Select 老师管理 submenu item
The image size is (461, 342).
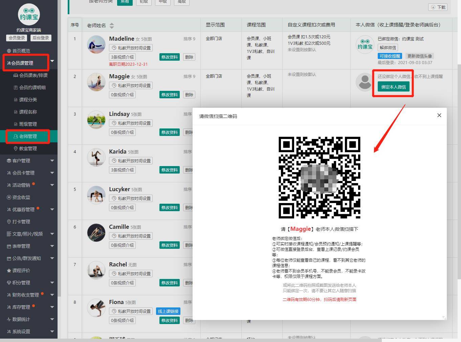[28, 136]
